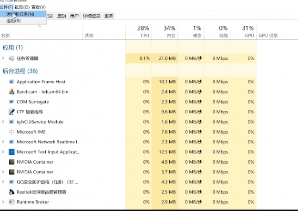Click the COM Surrogate process icon
Image resolution: width=298 pixels, height=211 pixels.
pos(12,102)
